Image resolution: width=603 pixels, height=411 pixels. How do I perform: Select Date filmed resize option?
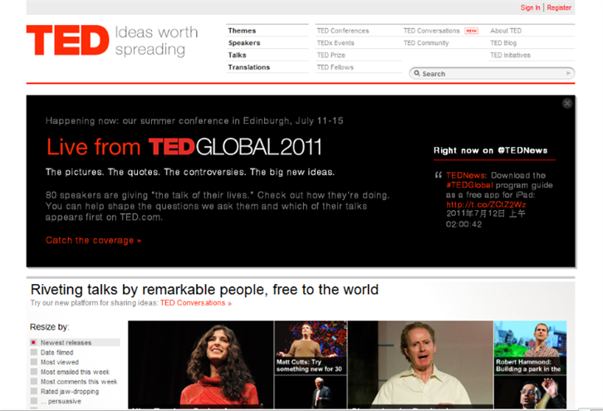click(x=52, y=352)
